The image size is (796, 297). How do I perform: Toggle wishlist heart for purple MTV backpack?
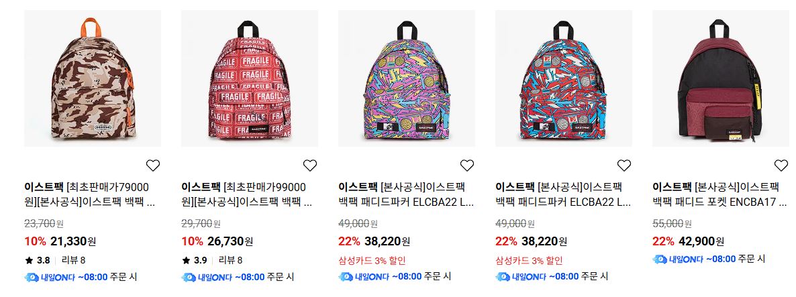point(466,165)
